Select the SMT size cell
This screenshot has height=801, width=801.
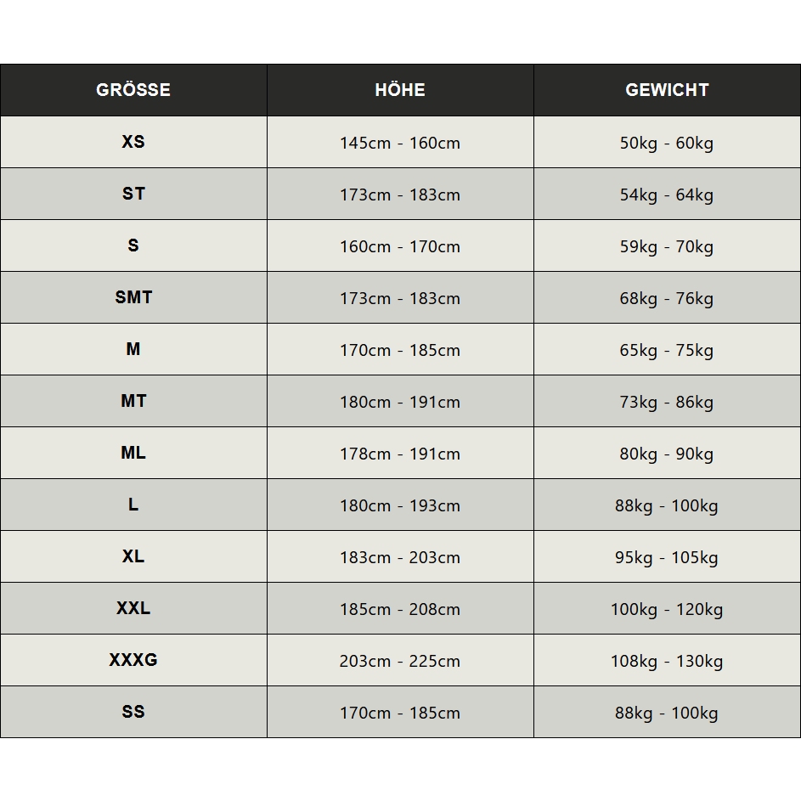133,297
